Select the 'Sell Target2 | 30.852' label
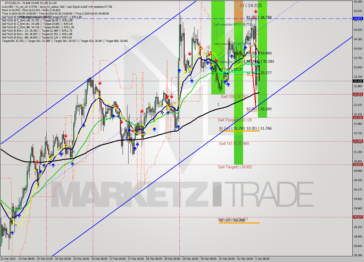The width and height of the screenshot is (364, 262). 235,167
